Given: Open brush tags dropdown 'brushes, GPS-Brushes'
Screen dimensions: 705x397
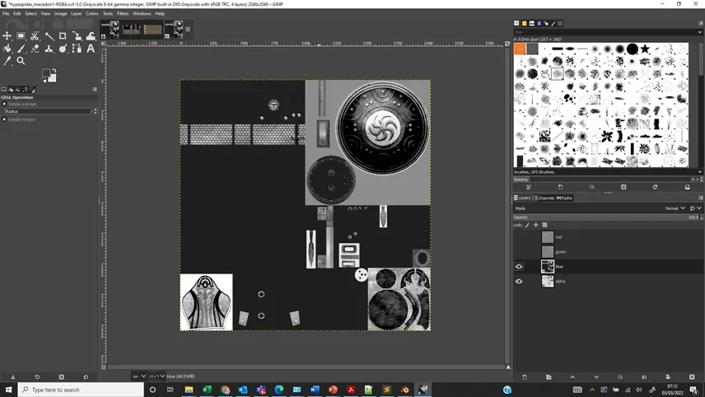Looking at the screenshot, I should 608,172.
